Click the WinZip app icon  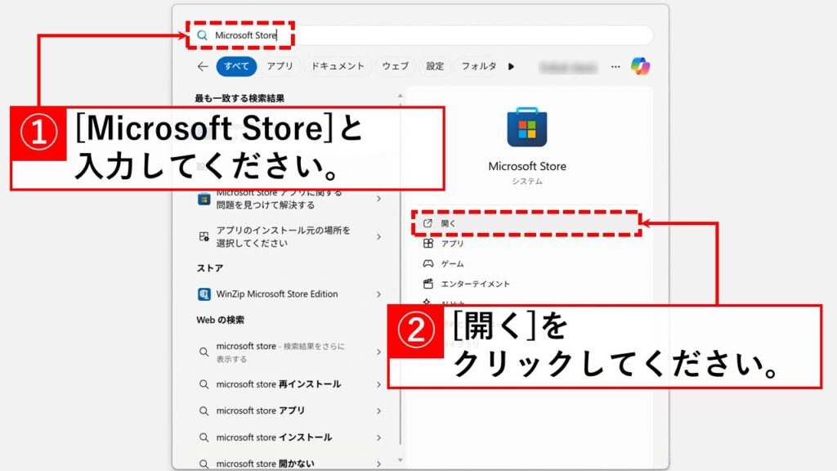point(204,294)
